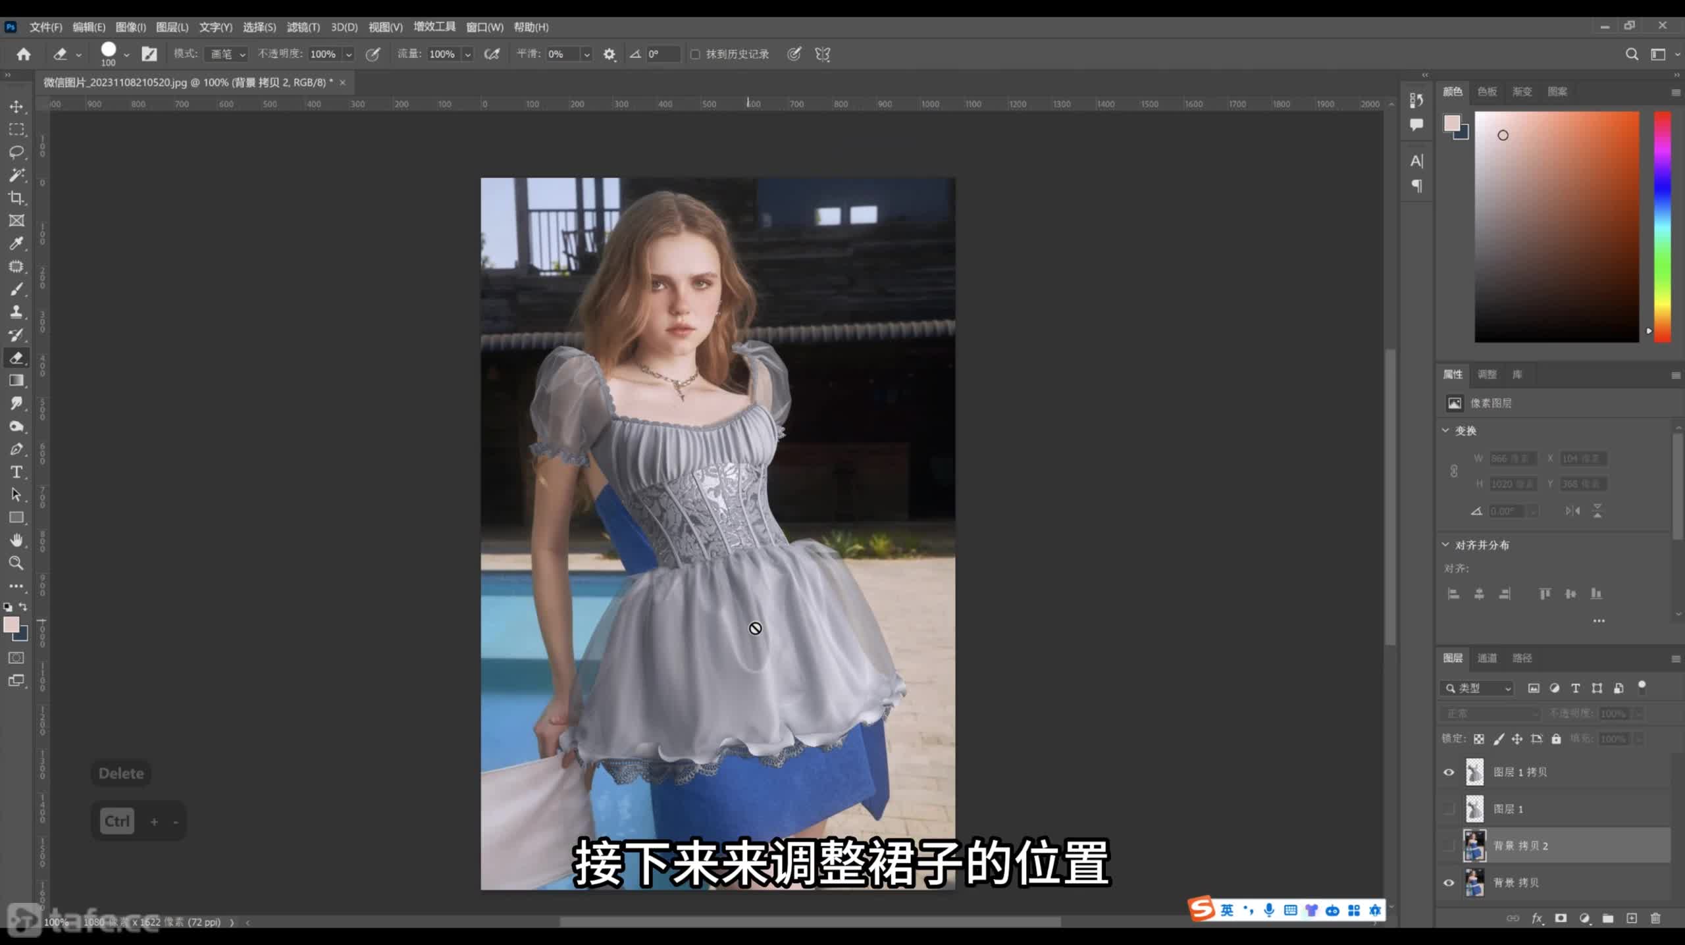Hide the 背景 拷贝 layer

point(1449,882)
